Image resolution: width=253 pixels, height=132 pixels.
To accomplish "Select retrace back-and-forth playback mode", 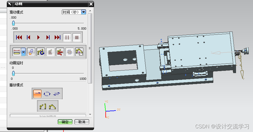I will tap(57, 94).
